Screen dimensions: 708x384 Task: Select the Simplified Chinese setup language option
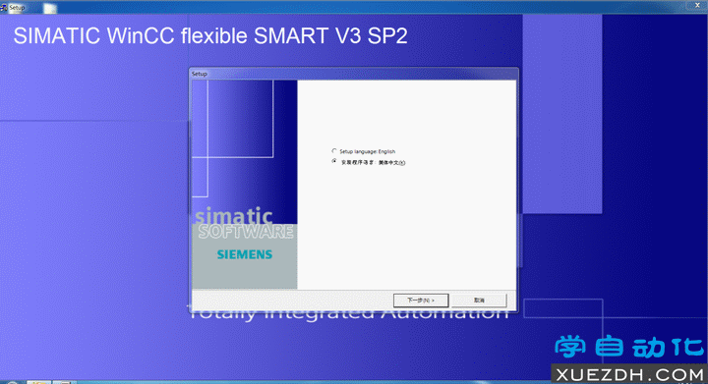(334, 161)
